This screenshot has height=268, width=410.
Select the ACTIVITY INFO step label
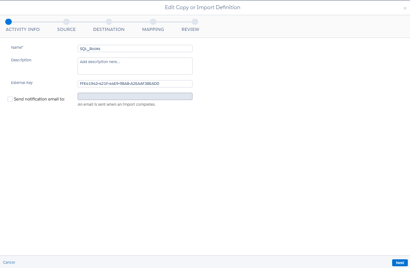click(x=23, y=30)
